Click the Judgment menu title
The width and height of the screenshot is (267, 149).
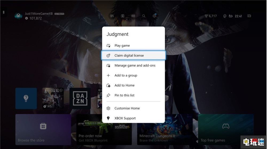pyautogui.click(x=117, y=34)
